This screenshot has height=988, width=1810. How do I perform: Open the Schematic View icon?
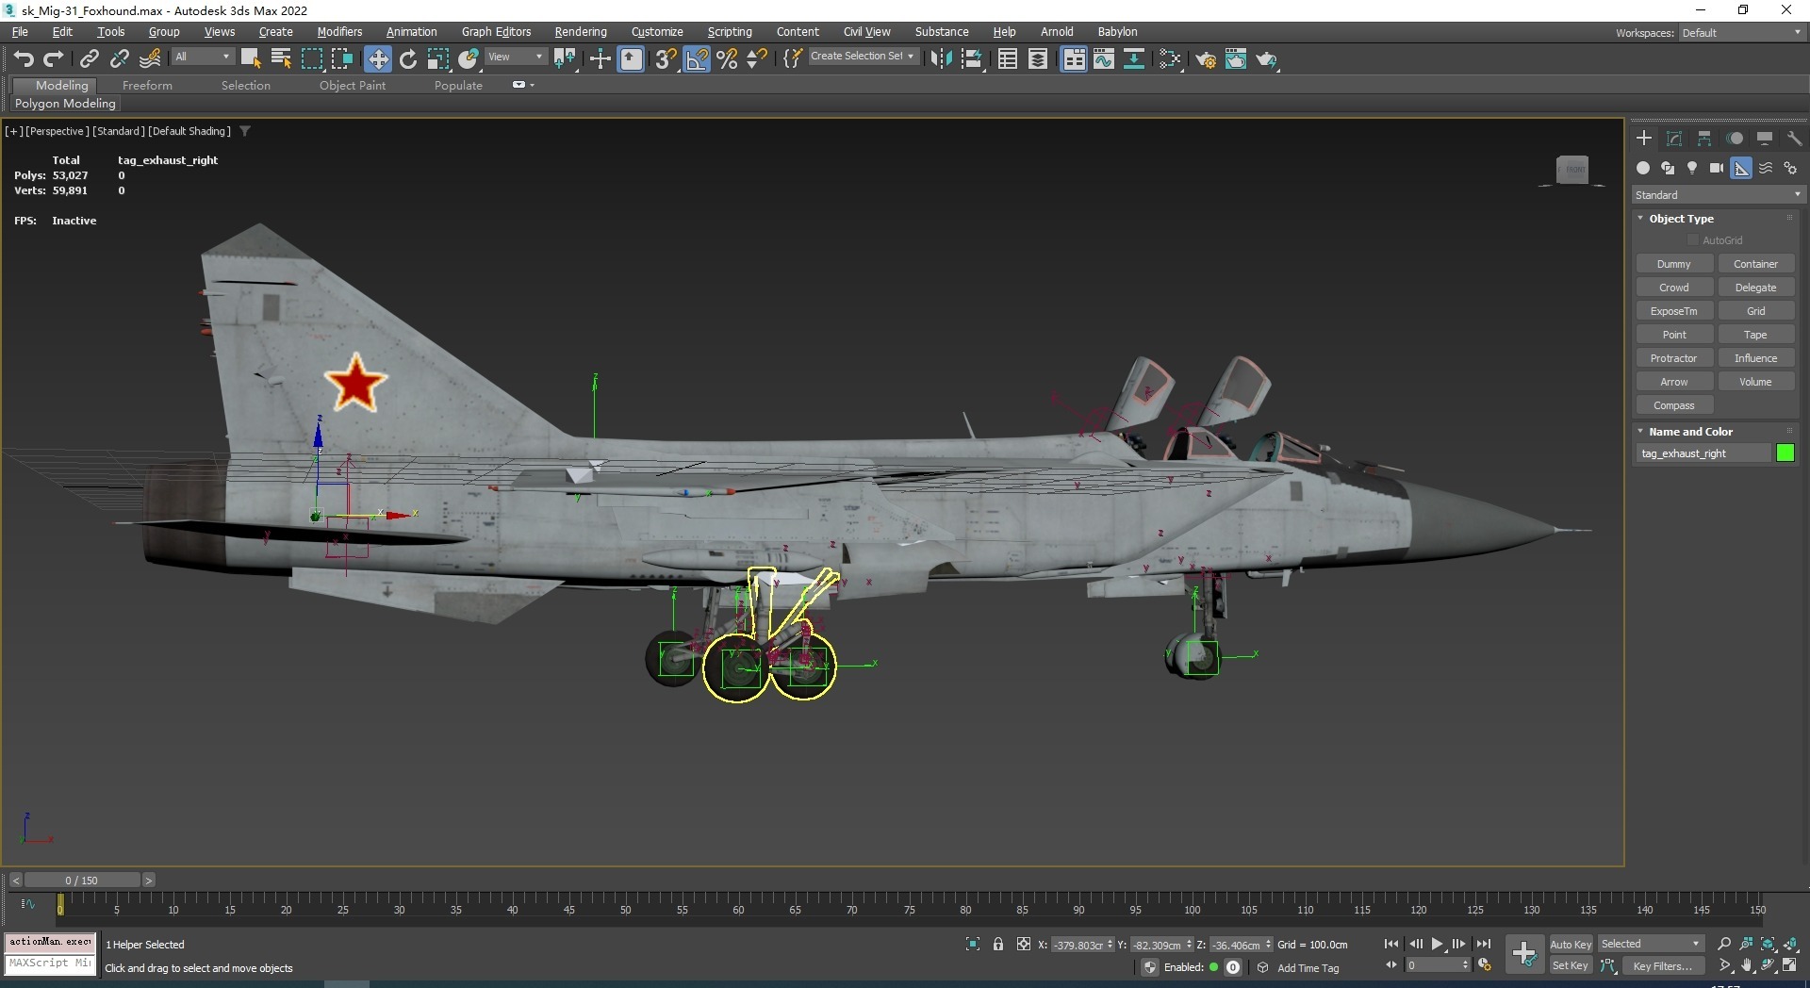[x=1134, y=59]
